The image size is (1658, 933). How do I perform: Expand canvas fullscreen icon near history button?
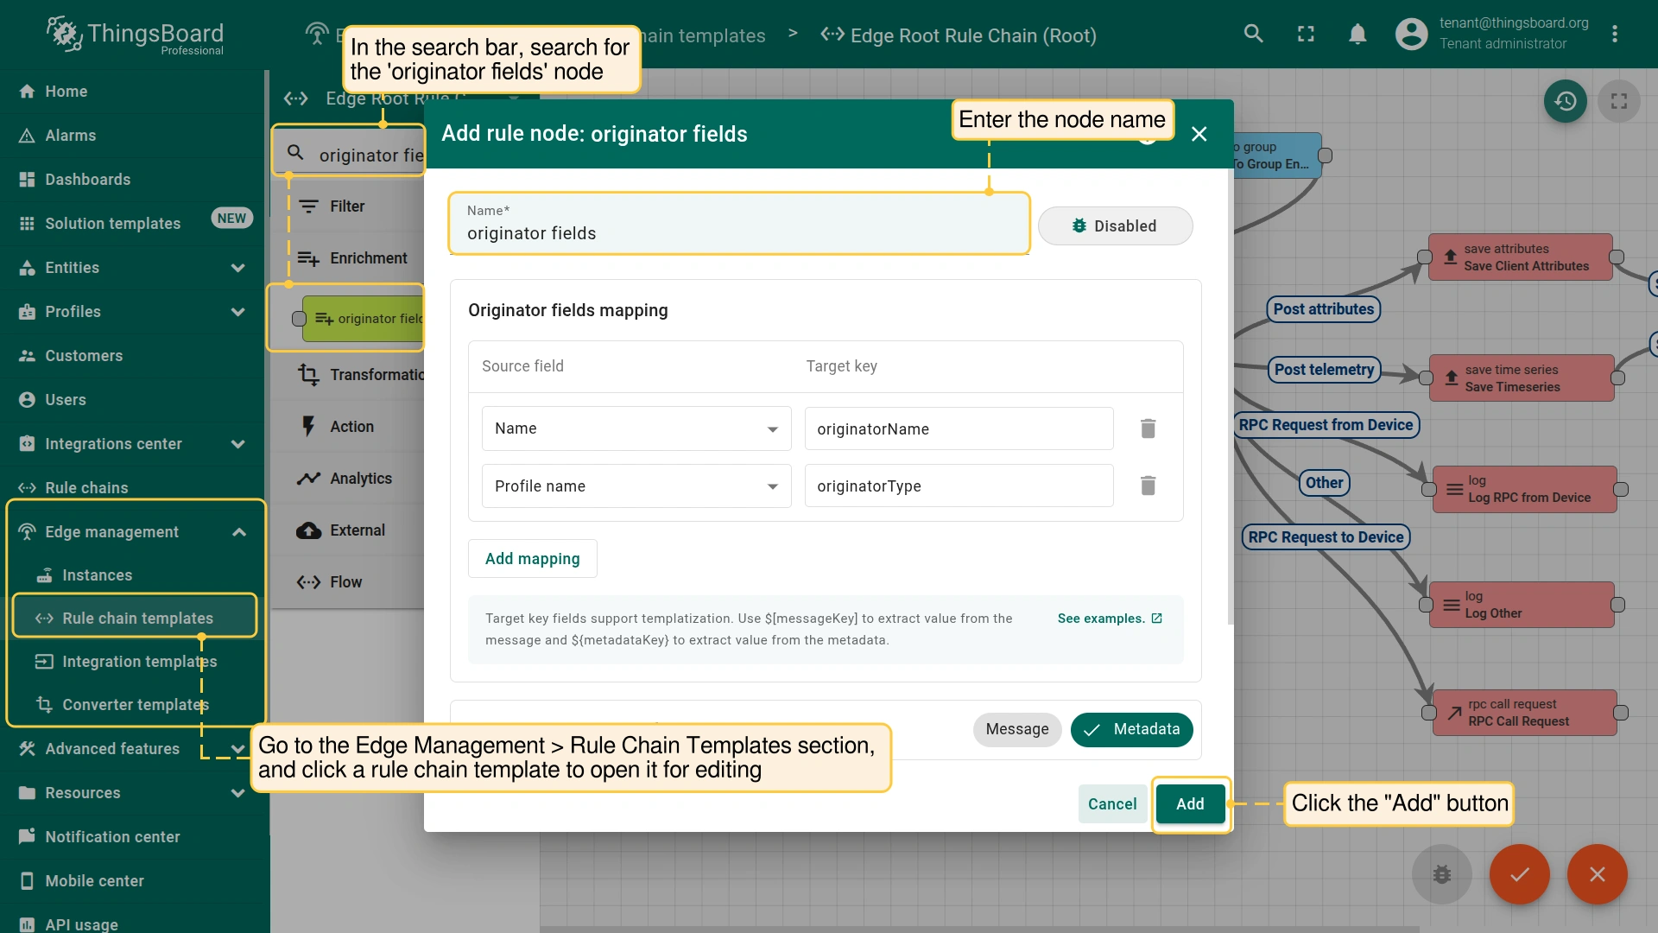pos(1619,101)
